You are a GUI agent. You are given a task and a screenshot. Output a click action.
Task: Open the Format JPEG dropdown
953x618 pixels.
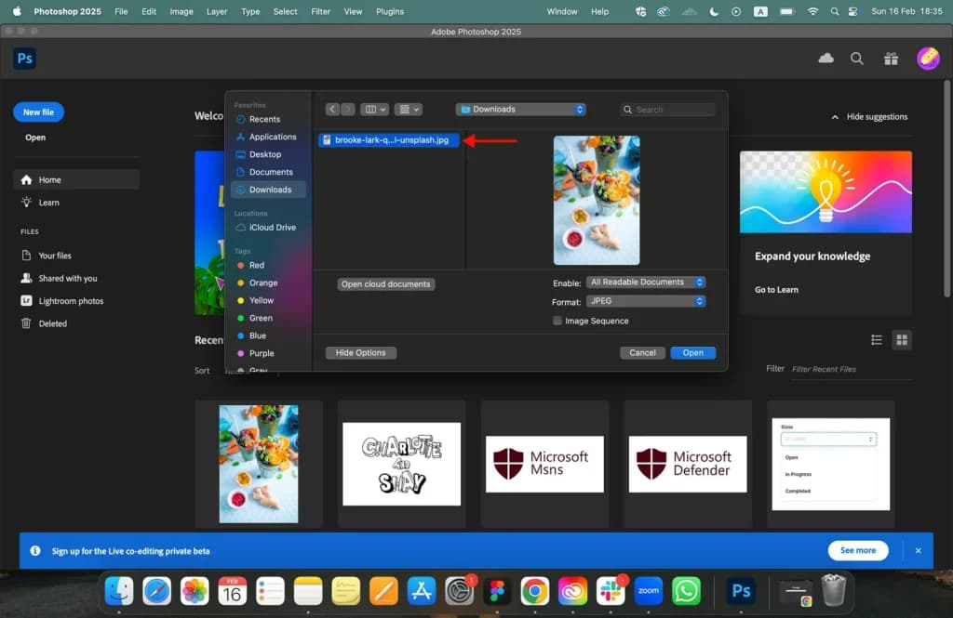tap(646, 301)
